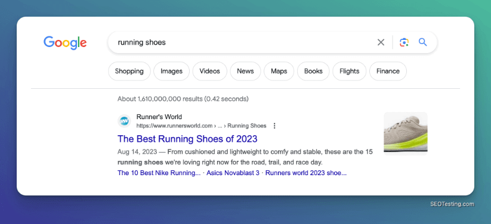Clear the search query with the X icon

pyautogui.click(x=381, y=42)
